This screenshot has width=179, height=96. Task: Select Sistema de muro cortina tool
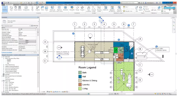(x=52, y=9)
